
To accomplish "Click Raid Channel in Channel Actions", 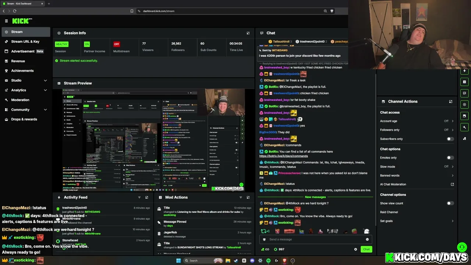I will click(x=389, y=212).
